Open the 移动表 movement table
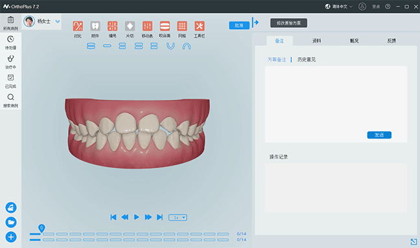 [x=147, y=27]
